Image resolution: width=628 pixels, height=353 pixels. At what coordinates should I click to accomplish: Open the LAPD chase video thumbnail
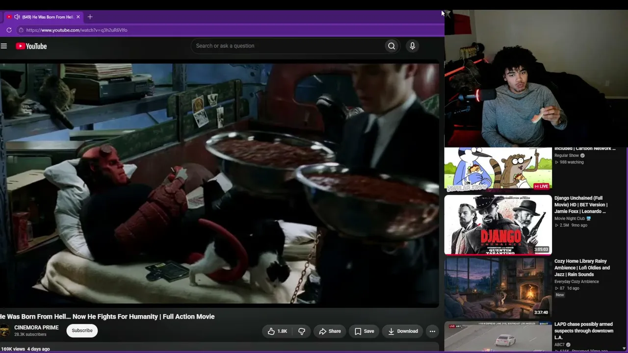tap(498, 337)
